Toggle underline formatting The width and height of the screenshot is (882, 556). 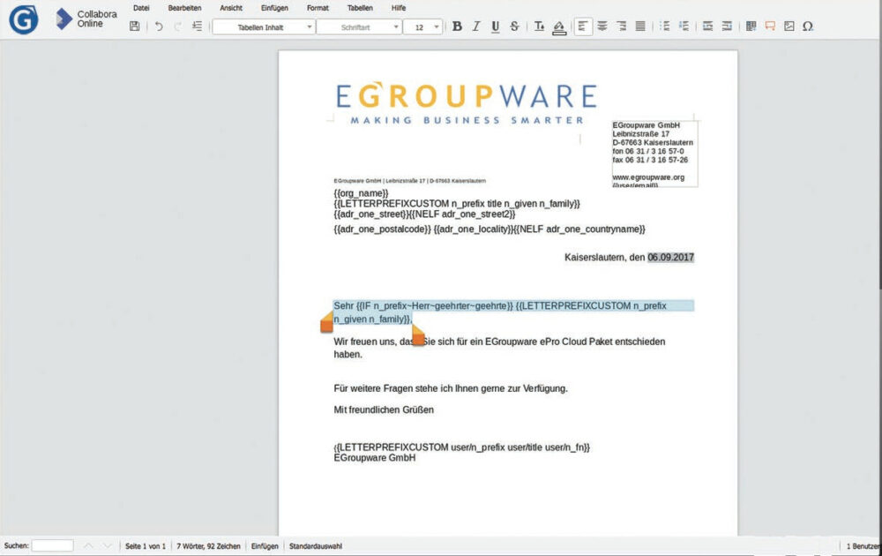[x=495, y=26]
